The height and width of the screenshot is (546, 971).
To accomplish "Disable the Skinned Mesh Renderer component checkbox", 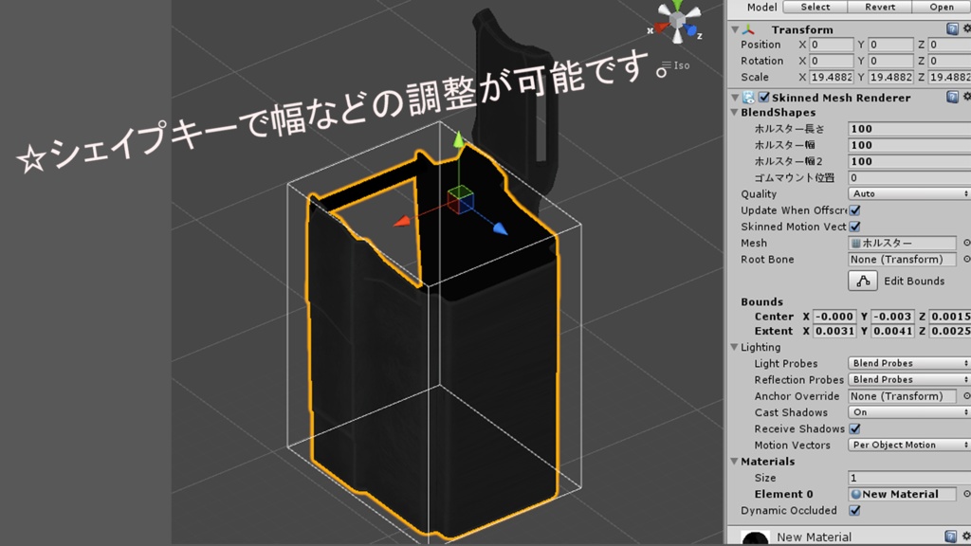I will pos(764,98).
